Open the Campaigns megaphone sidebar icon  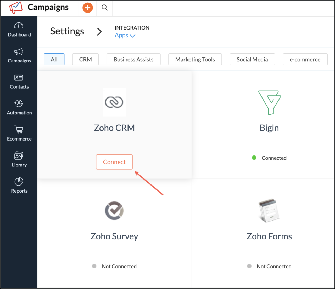pyautogui.click(x=19, y=51)
